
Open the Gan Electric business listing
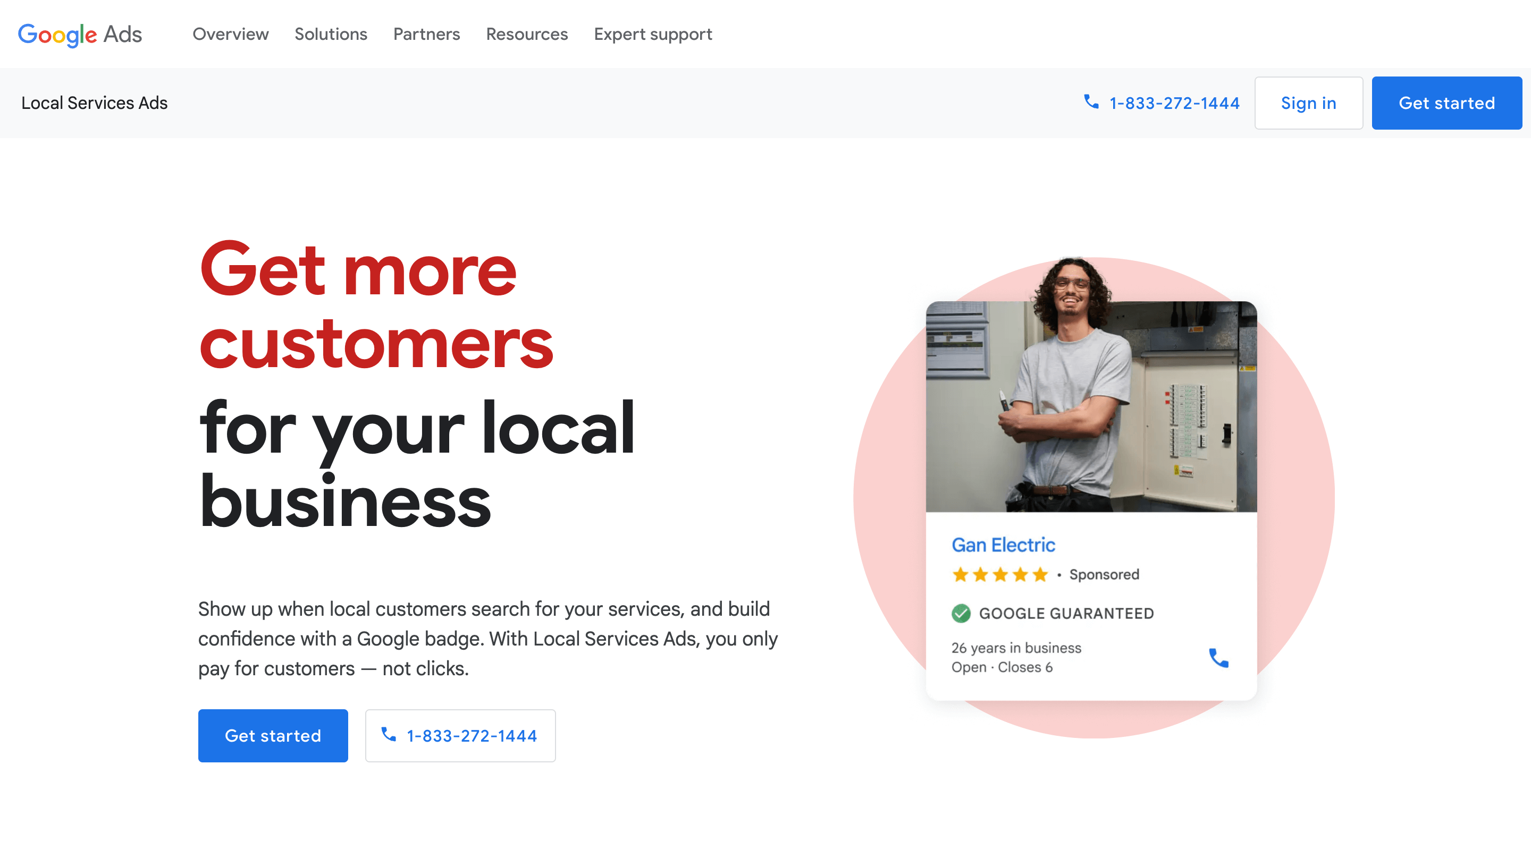click(1003, 544)
